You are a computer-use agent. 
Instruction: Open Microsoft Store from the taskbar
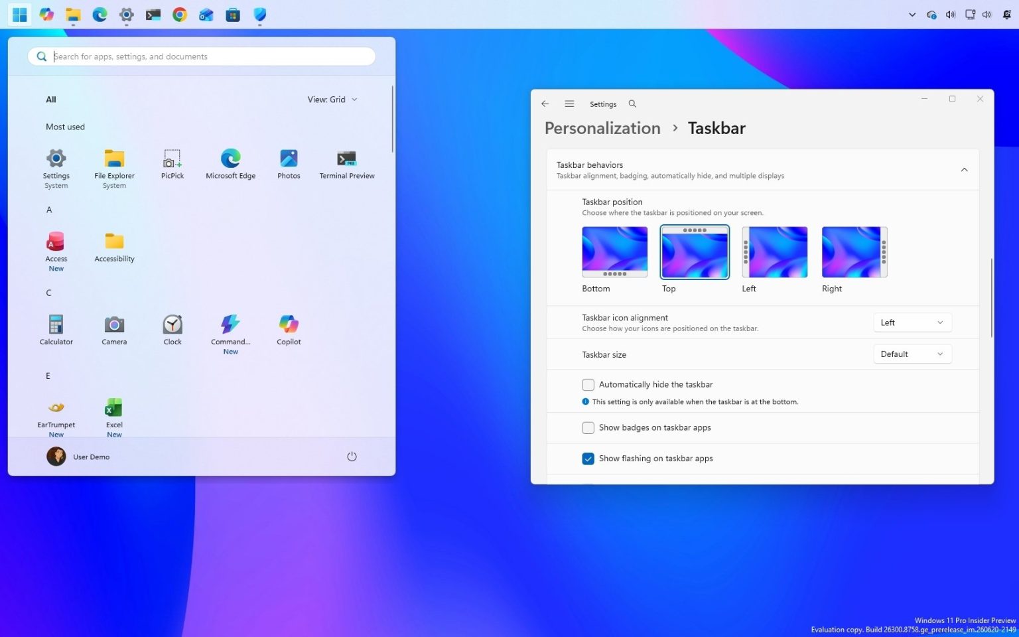click(233, 15)
